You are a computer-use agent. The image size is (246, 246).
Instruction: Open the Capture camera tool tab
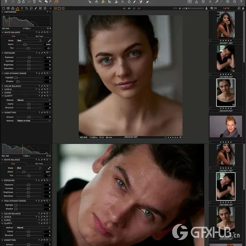(8, 8)
